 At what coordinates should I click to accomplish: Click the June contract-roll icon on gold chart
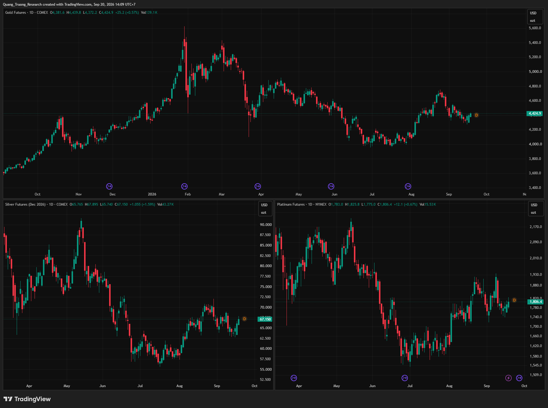331,186
